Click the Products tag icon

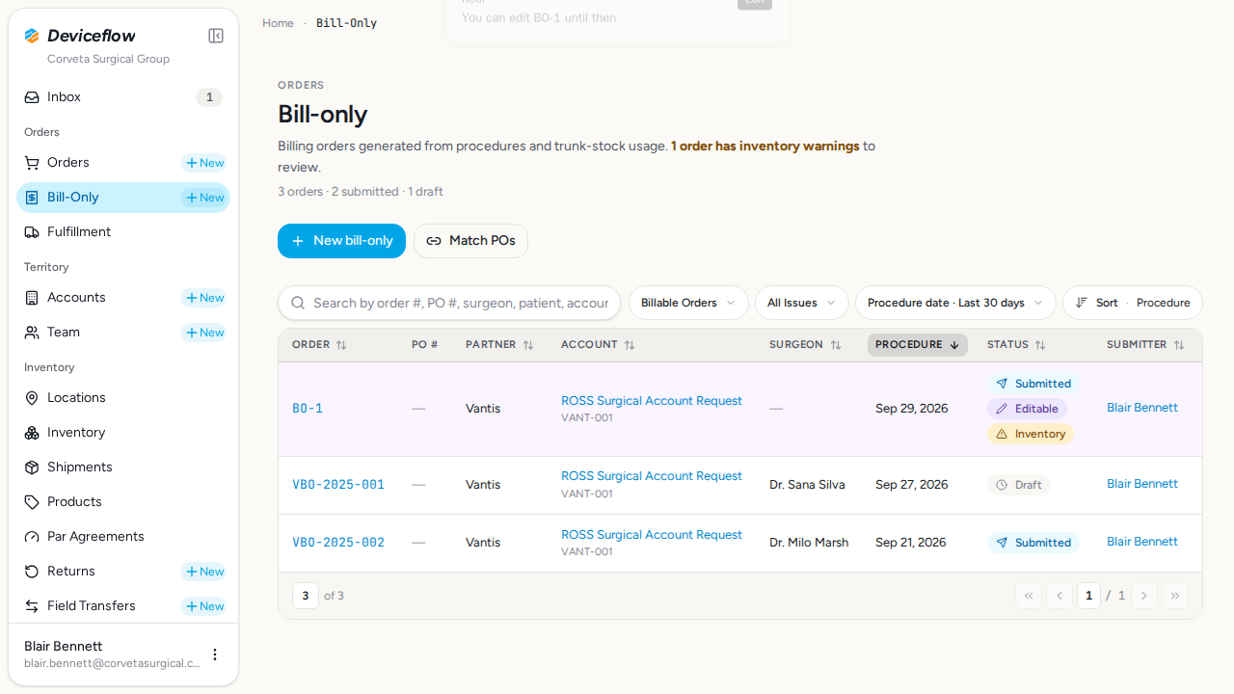[32, 502]
